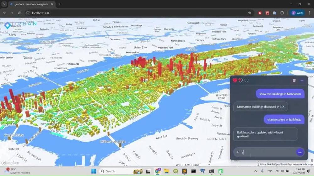Add an attachment with the plus icon
Image resolution: width=314 pixels, height=176 pixels.
point(238,152)
